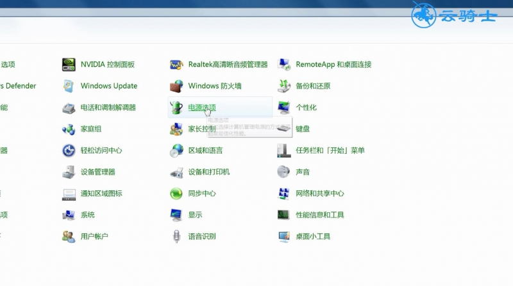The image size is (513, 286).
Task: Open the partially visible Defender link
Action: [x=18, y=86]
